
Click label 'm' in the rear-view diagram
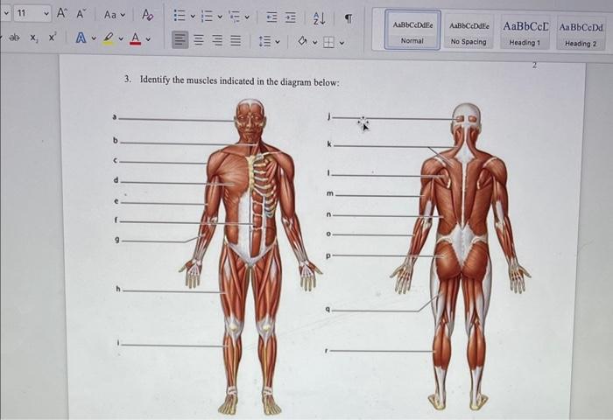[x=330, y=193]
